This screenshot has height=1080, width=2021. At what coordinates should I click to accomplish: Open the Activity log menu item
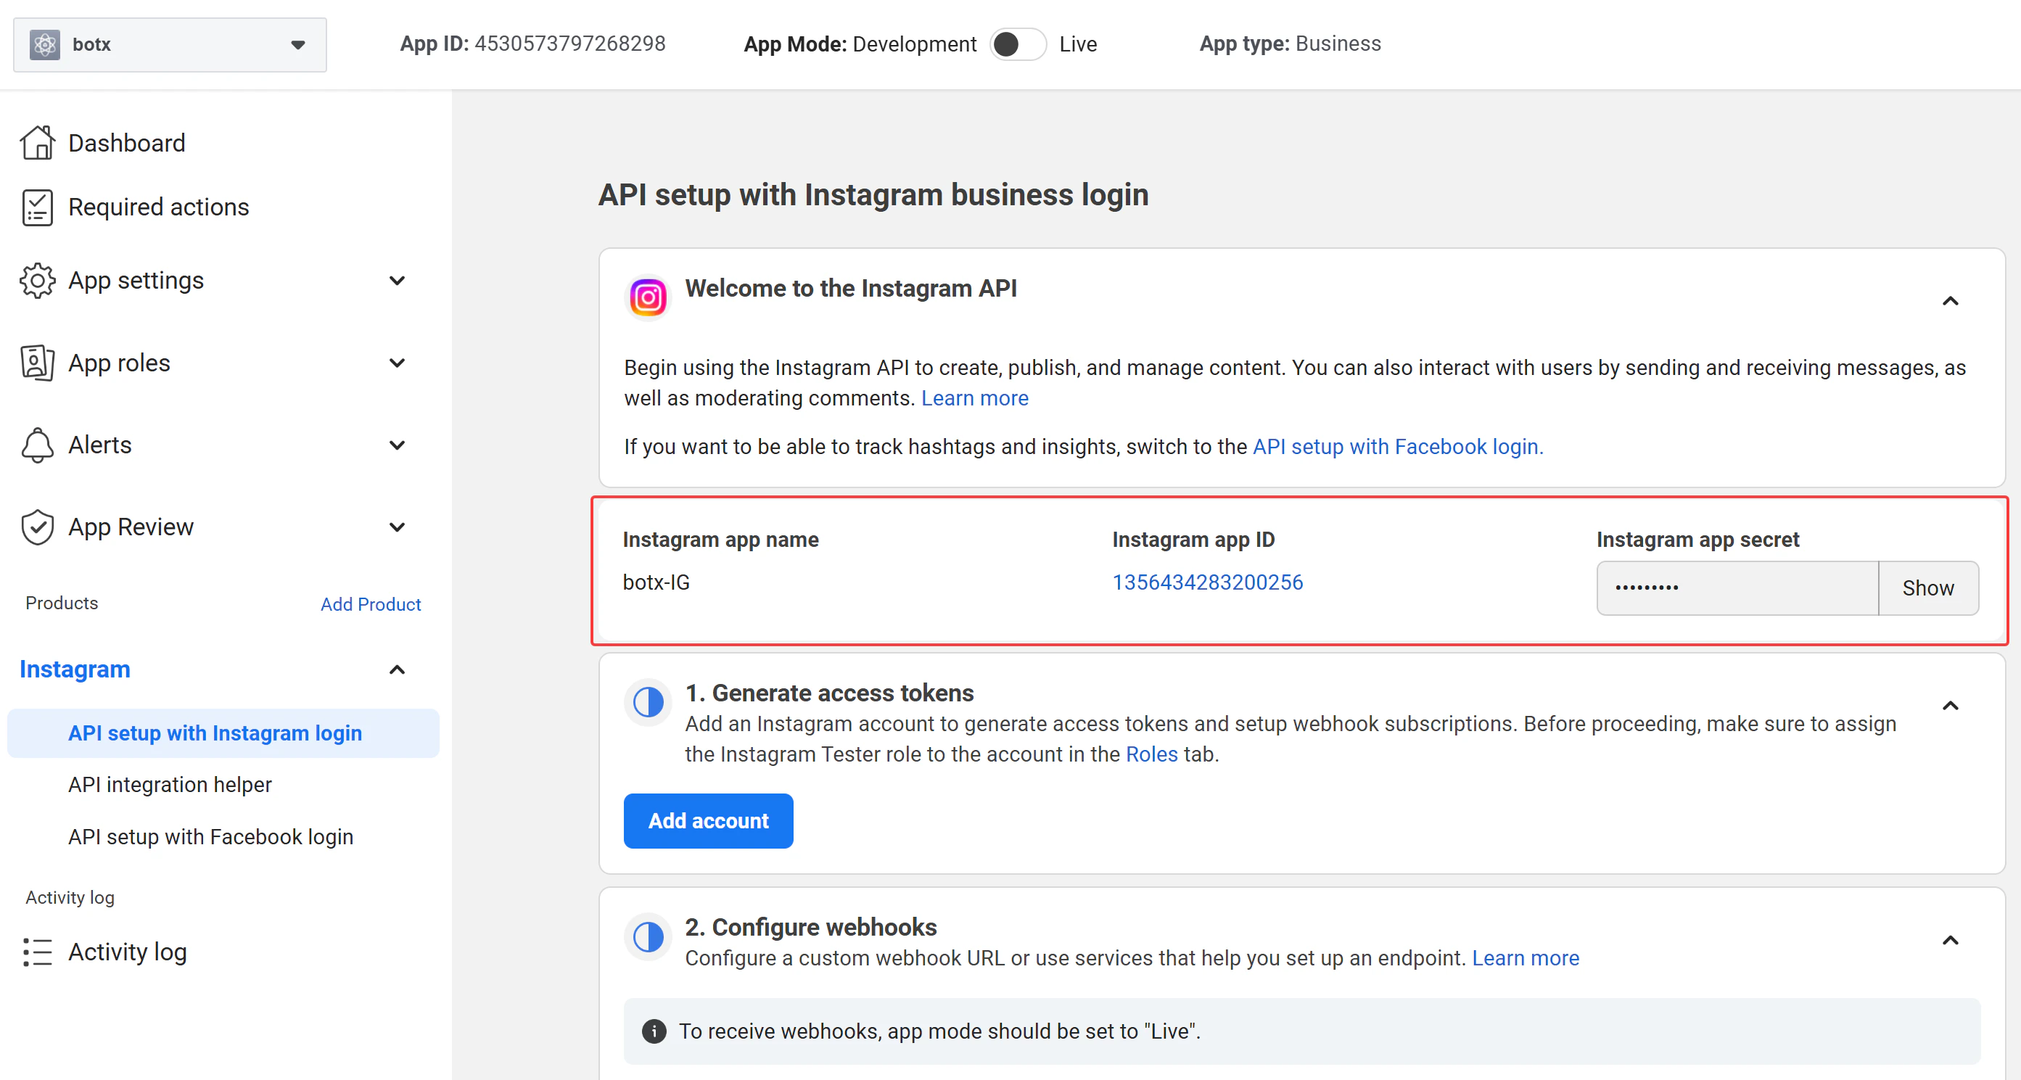coord(127,952)
